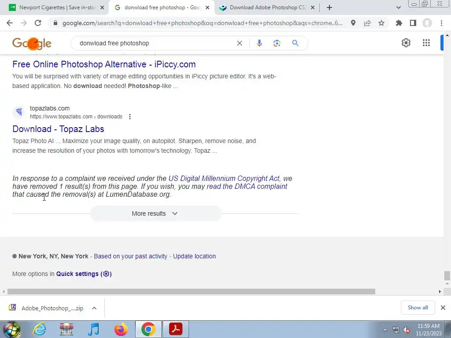Share this page using the share icon
Screen dimensions: 451x338
point(367,23)
